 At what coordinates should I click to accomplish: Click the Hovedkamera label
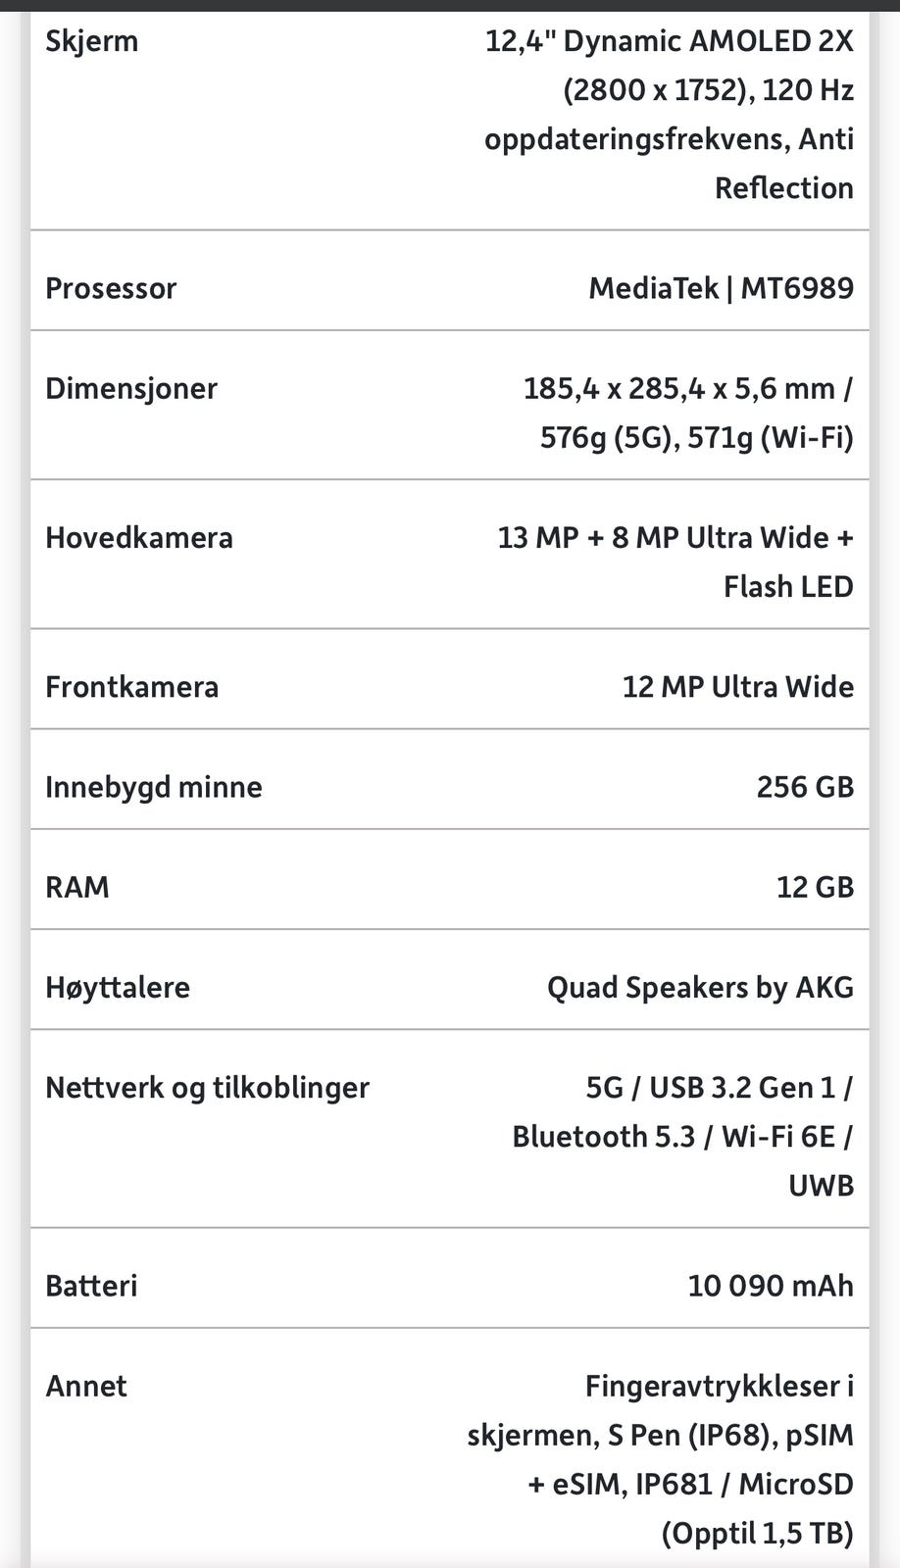[139, 537]
